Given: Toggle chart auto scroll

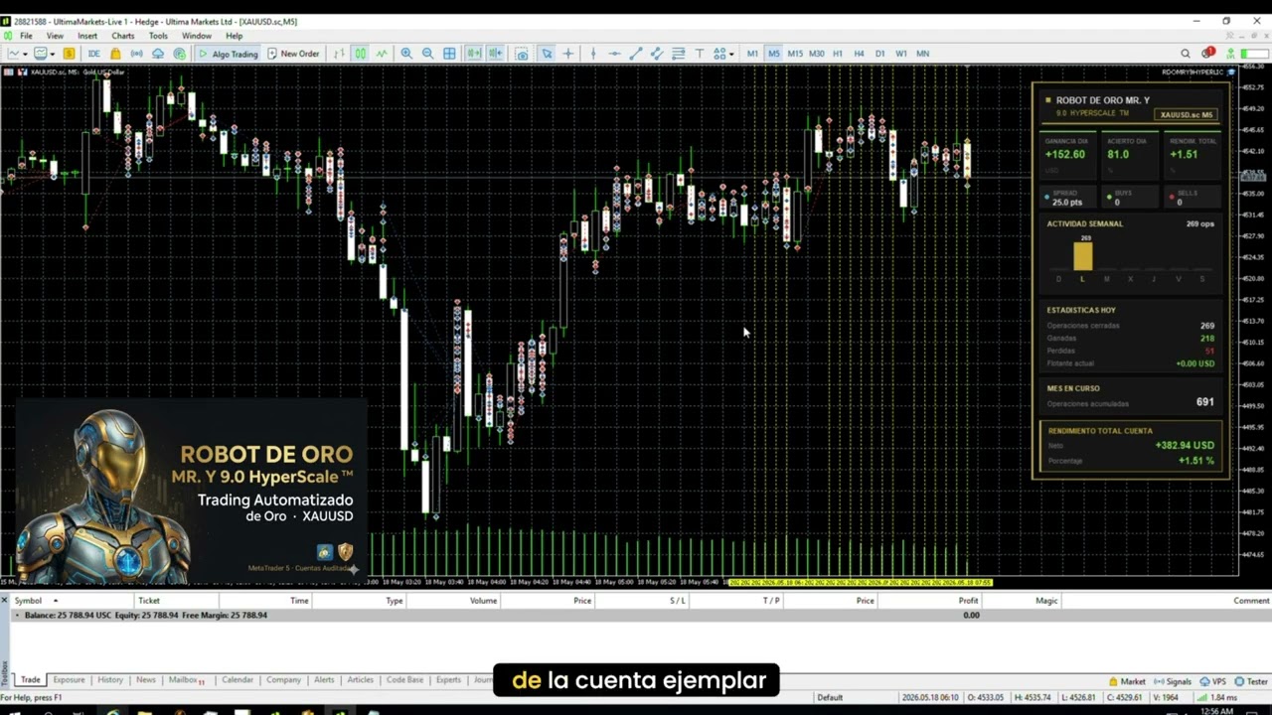Looking at the screenshot, I should tap(474, 54).
